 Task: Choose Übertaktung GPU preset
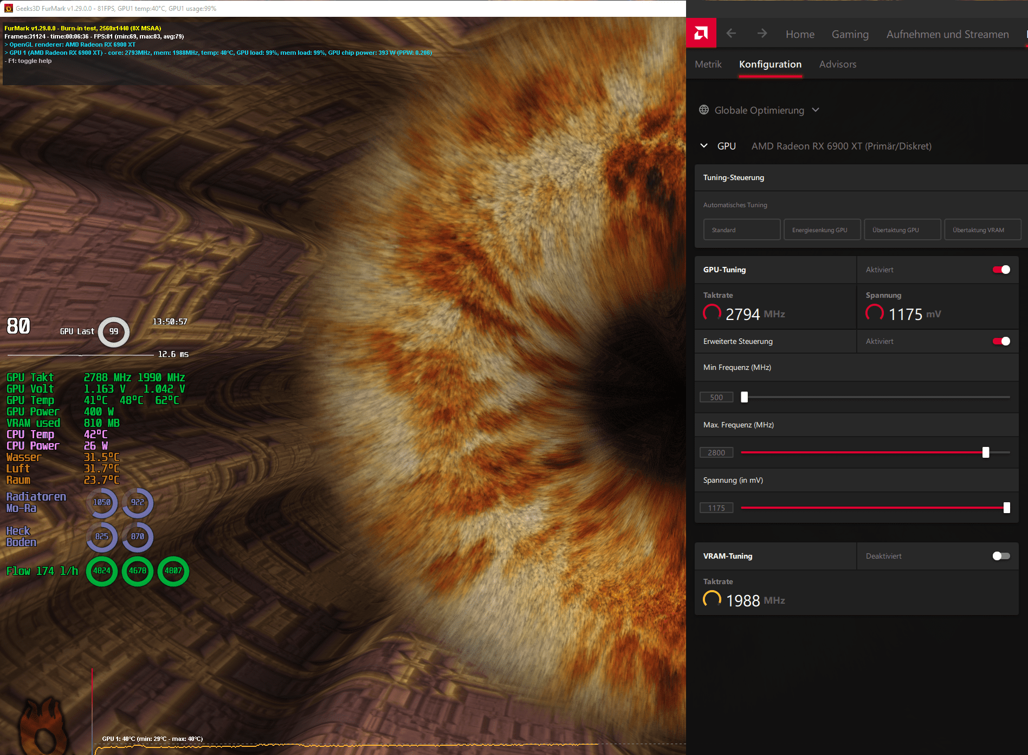pyautogui.click(x=902, y=230)
